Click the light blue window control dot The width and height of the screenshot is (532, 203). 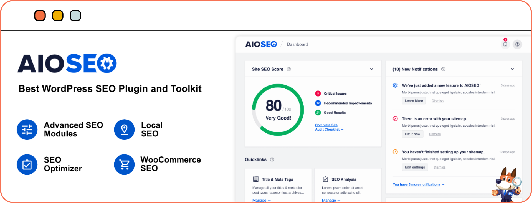pyautogui.click(x=75, y=16)
